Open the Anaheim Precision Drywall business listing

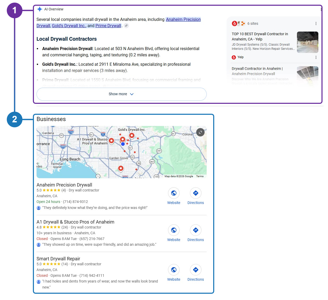[x=64, y=185]
